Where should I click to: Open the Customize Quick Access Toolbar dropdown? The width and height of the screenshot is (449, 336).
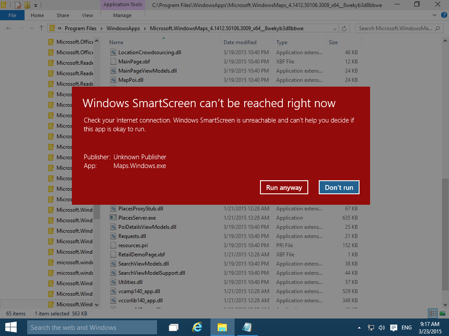click(36, 5)
